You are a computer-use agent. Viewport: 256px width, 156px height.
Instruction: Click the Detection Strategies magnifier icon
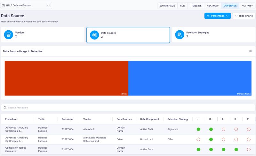180,35
